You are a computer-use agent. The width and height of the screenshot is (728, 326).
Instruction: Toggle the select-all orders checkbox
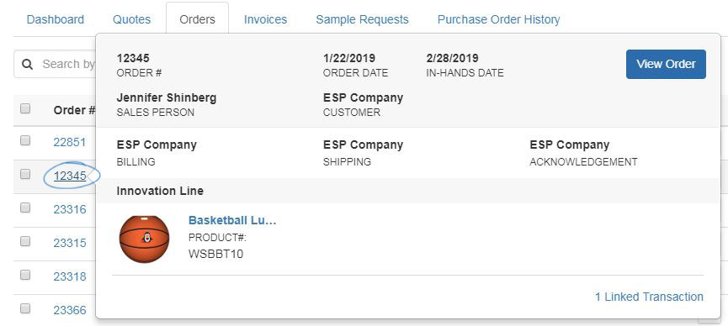[25, 108]
